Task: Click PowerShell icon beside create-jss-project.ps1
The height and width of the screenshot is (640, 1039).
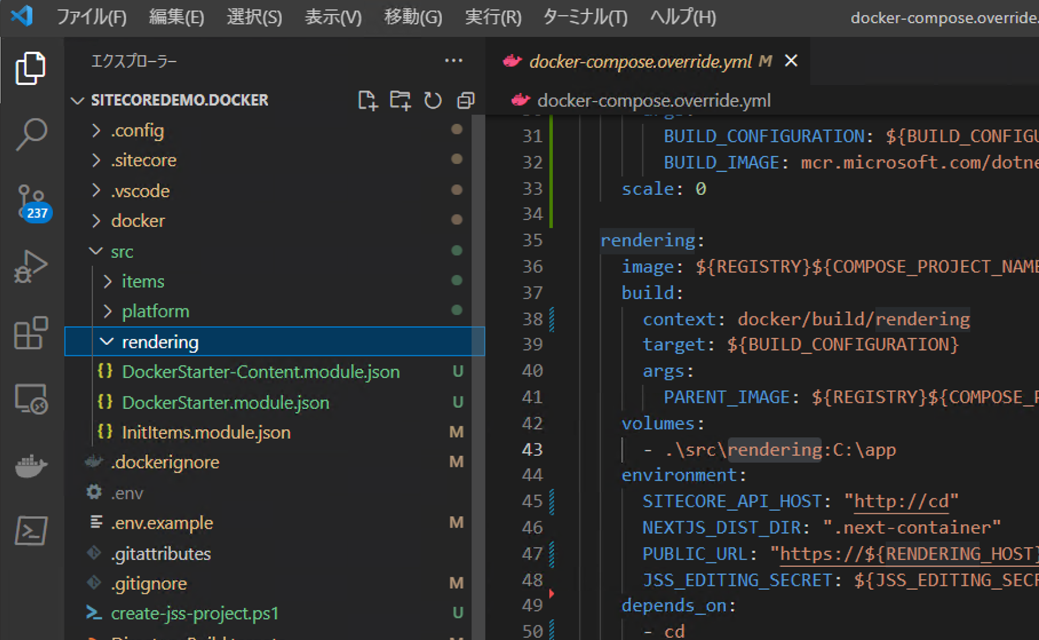Action: coord(94,613)
